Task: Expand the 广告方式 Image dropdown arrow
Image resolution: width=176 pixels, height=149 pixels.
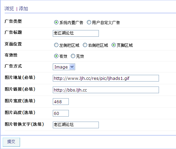Action: 72,67
